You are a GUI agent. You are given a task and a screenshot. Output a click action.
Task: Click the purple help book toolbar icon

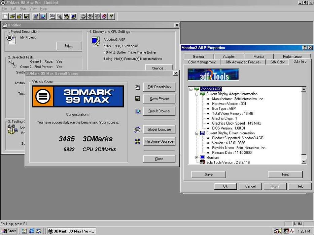pos(104,16)
